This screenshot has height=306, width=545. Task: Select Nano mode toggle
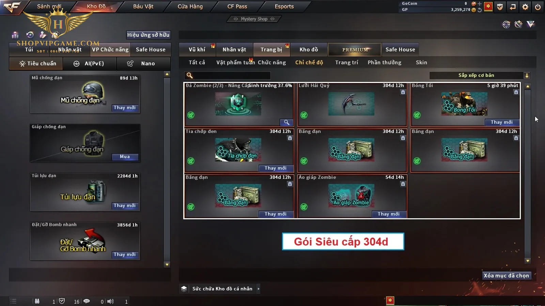tap(143, 64)
